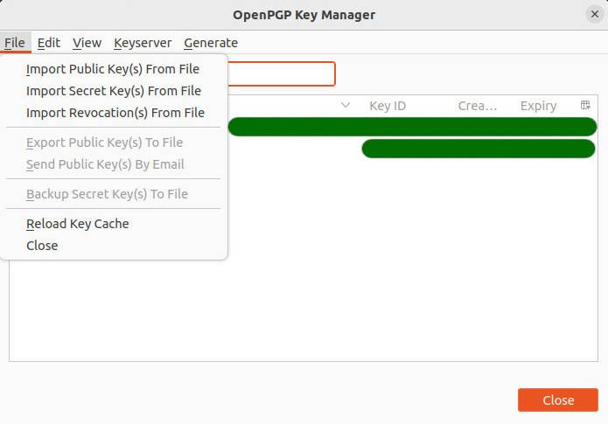
Task: Select the first green key row
Action: click(x=411, y=128)
